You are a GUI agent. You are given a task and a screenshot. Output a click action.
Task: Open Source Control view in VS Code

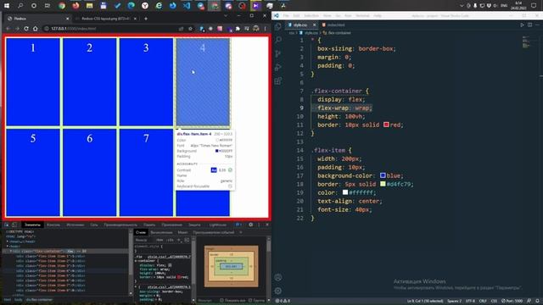tap(278, 53)
